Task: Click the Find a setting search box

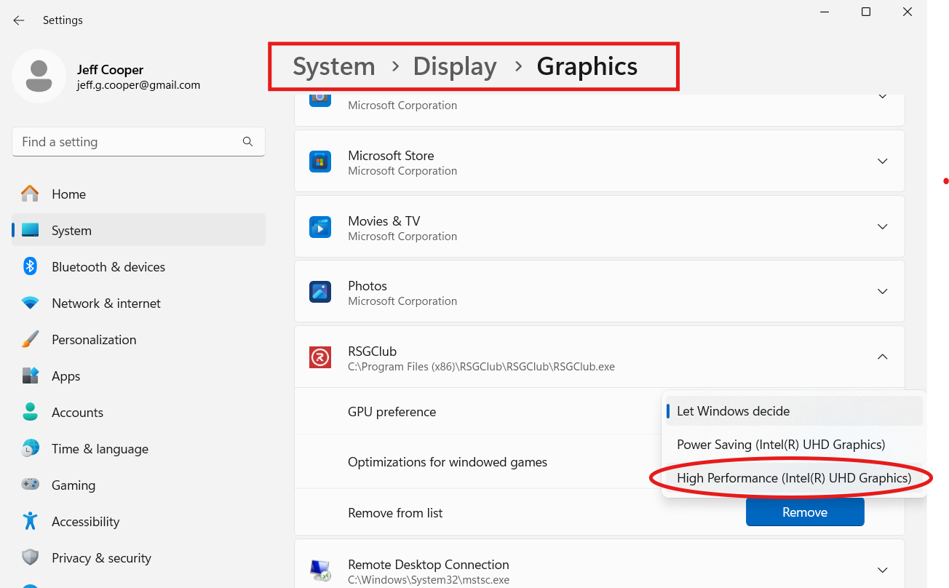Action: pos(138,142)
